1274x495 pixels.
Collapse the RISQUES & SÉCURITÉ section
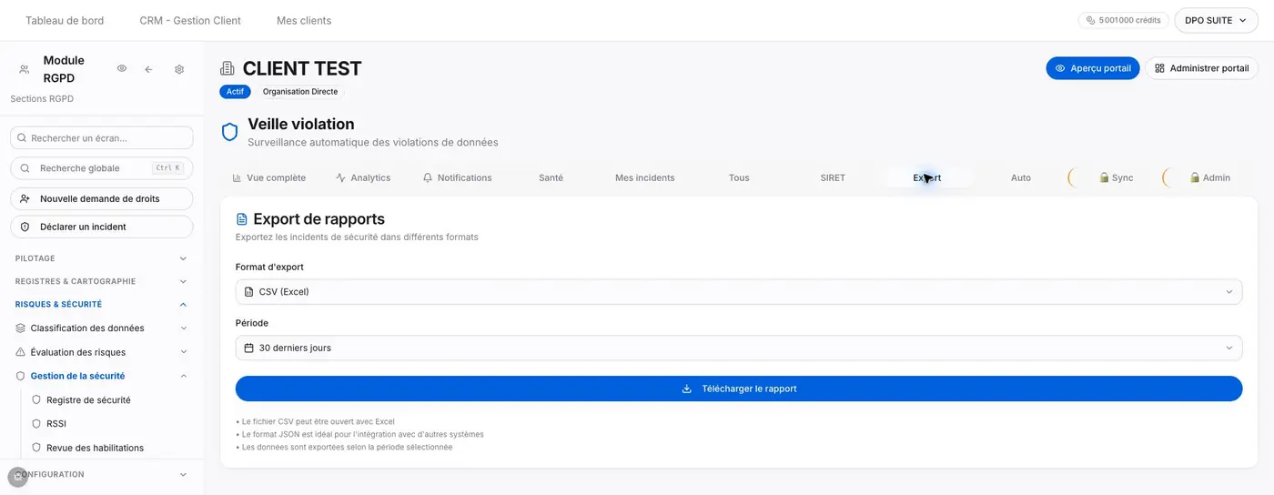point(102,304)
